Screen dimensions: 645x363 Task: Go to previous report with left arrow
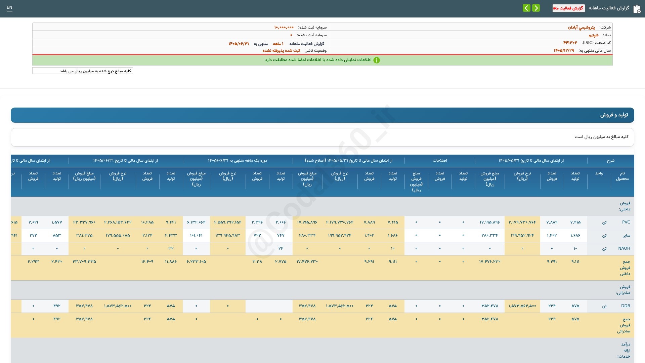[x=526, y=8]
